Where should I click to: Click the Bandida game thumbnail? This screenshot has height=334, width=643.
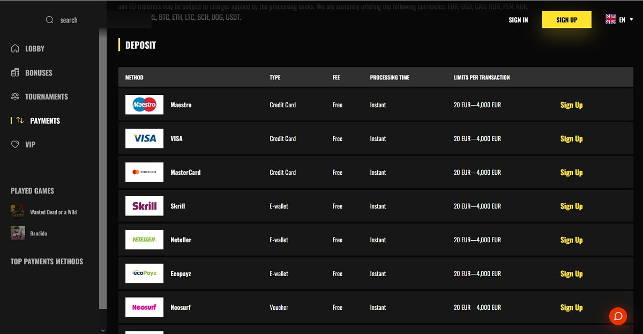18,233
